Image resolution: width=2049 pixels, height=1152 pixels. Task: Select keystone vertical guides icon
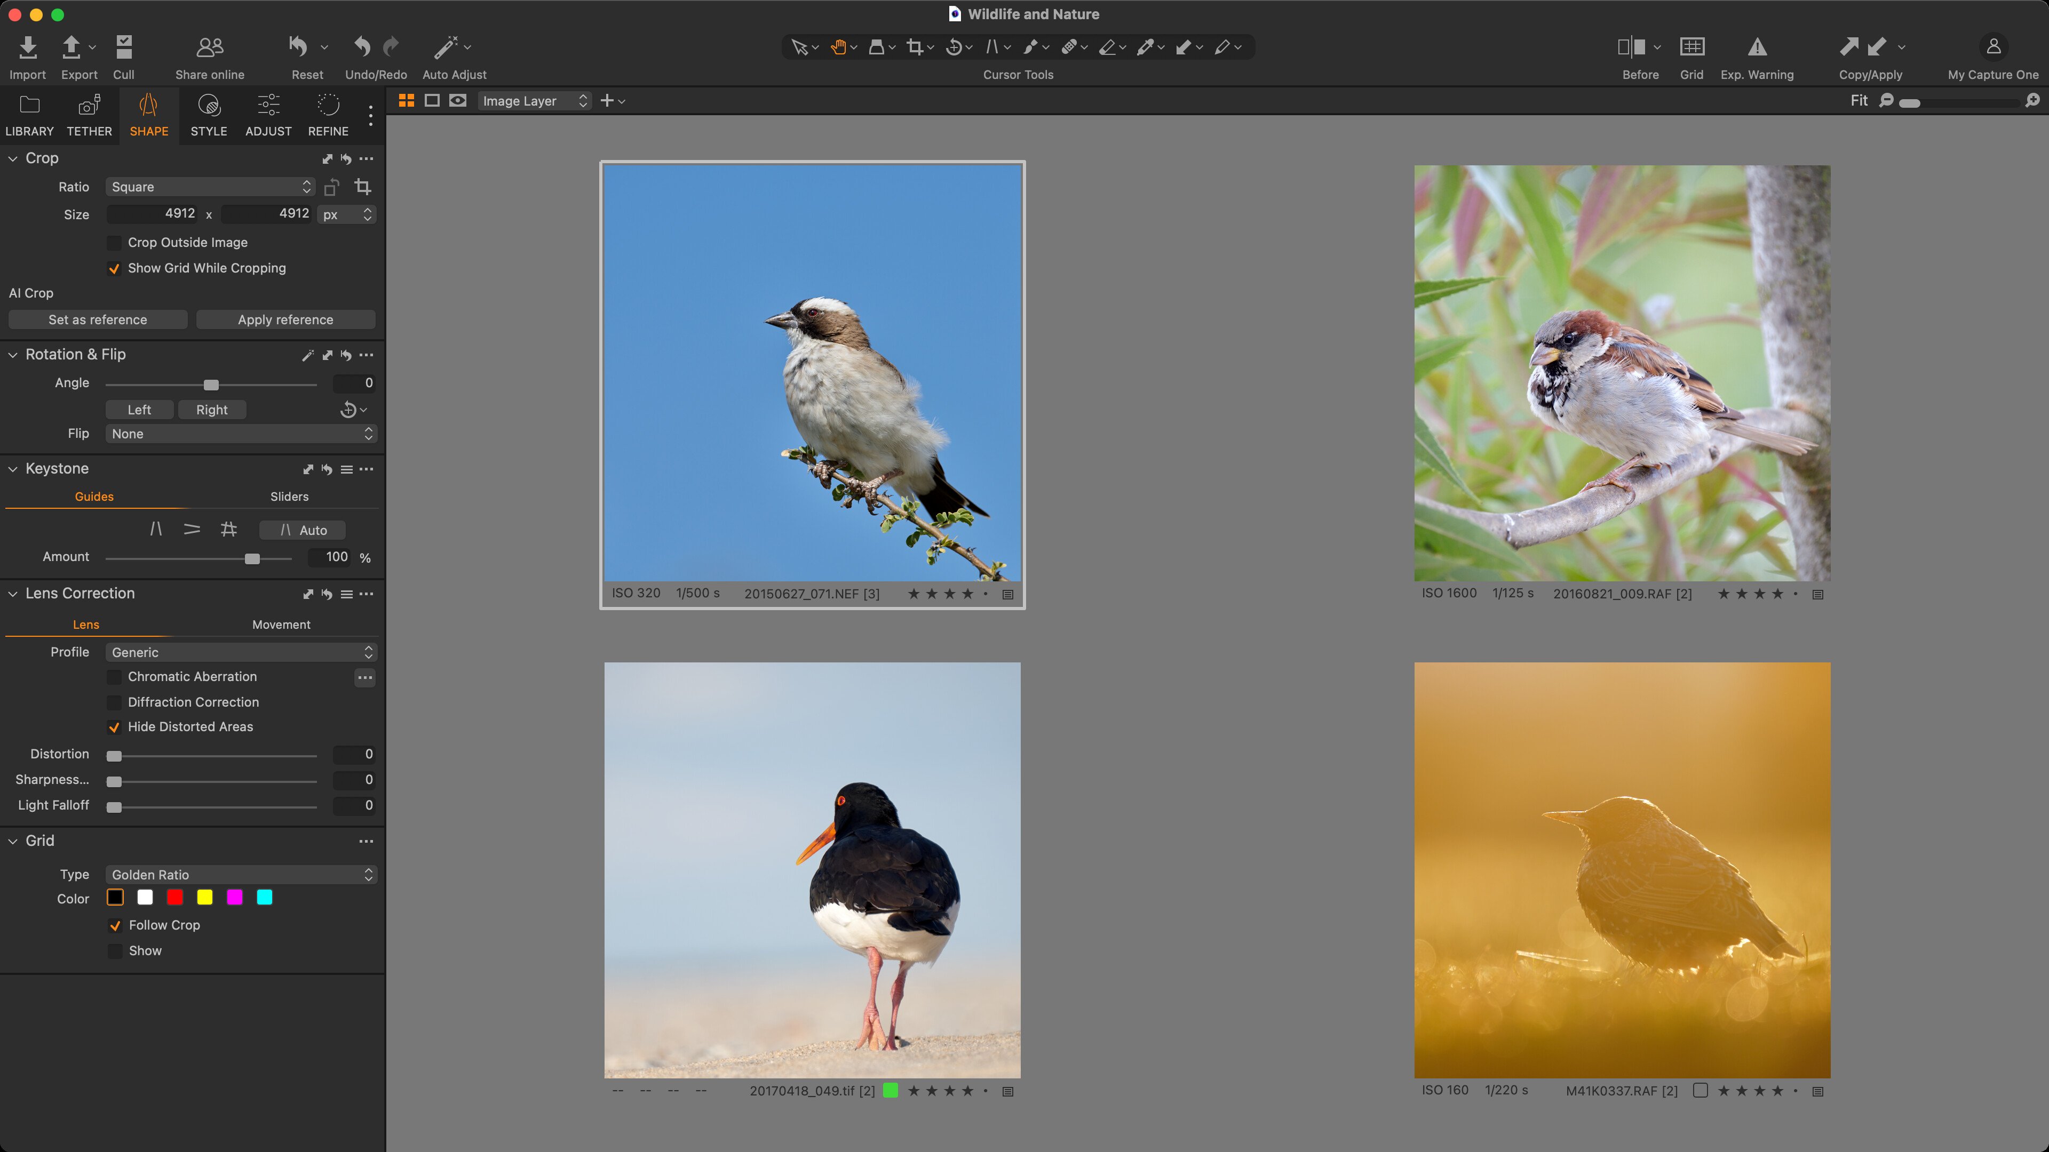click(156, 530)
